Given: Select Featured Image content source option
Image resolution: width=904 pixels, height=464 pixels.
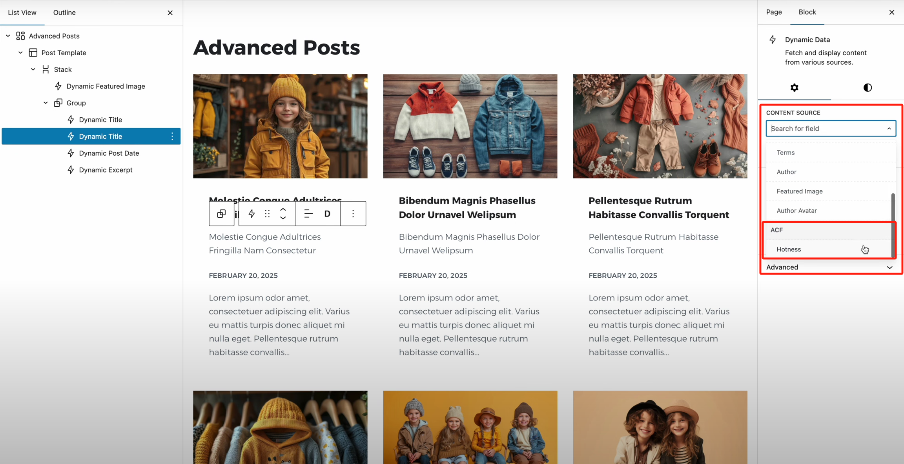Looking at the screenshot, I should click(799, 191).
